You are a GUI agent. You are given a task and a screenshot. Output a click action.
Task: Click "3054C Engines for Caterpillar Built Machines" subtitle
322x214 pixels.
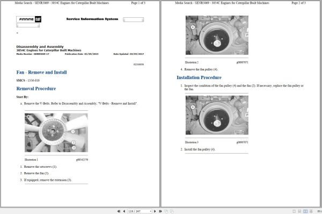tap(49, 50)
